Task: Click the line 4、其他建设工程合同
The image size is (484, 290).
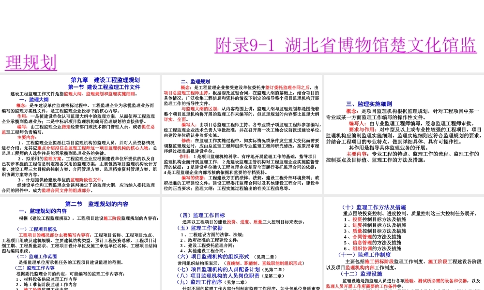Action: pyautogui.click(x=203, y=251)
